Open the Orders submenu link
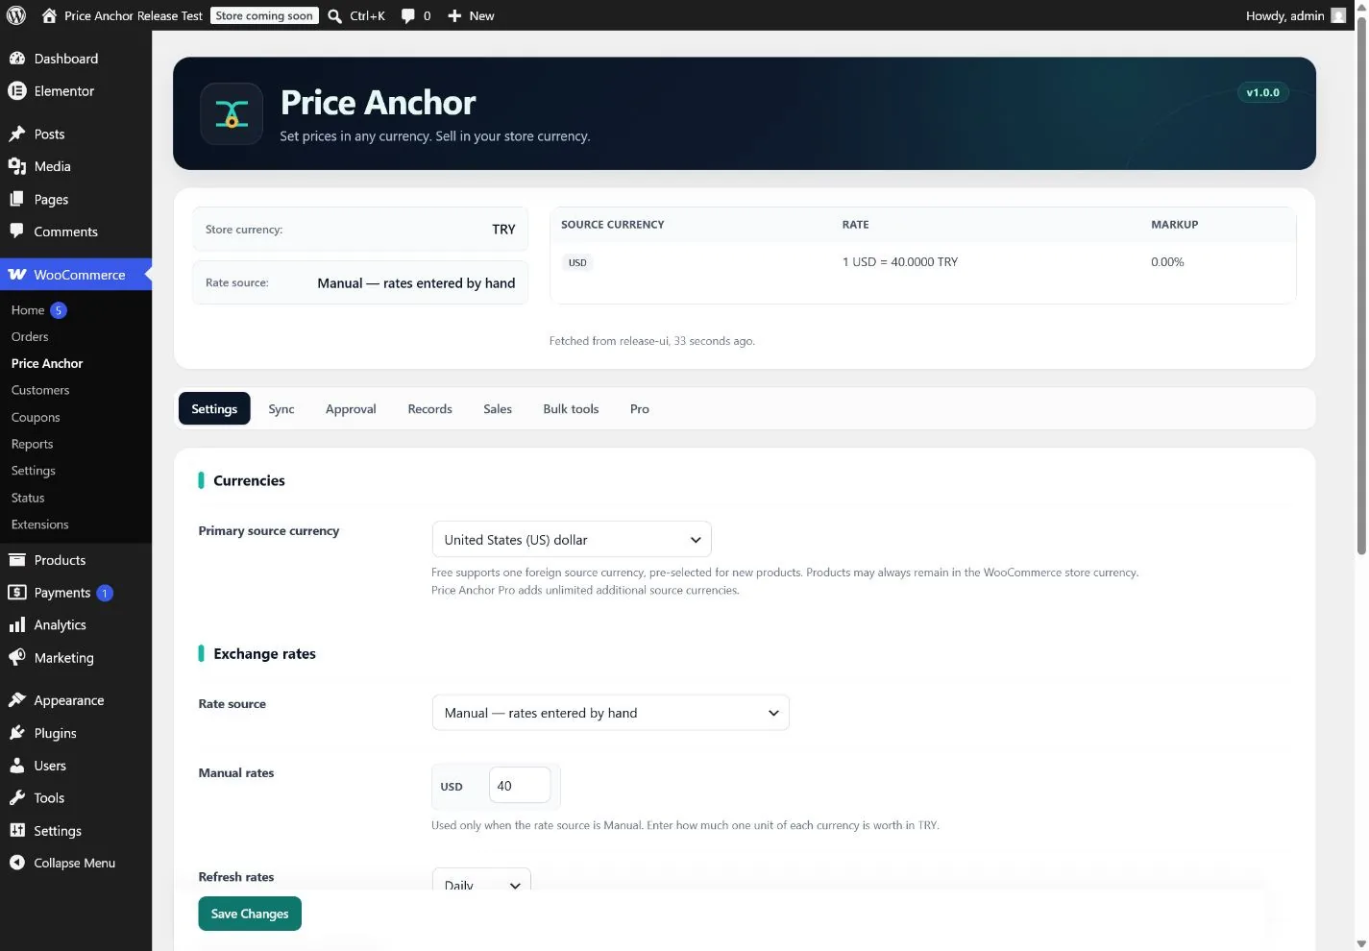Screen dimensions: 1369x951 30,337
